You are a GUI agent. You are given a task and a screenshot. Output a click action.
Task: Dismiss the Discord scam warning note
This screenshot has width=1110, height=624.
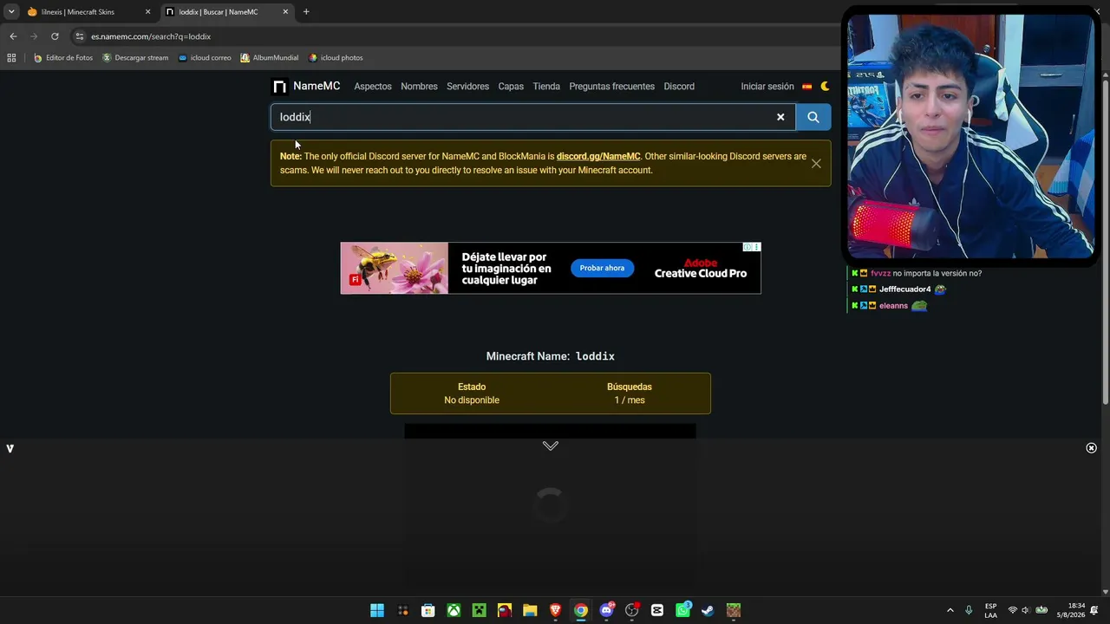(816, 163)
